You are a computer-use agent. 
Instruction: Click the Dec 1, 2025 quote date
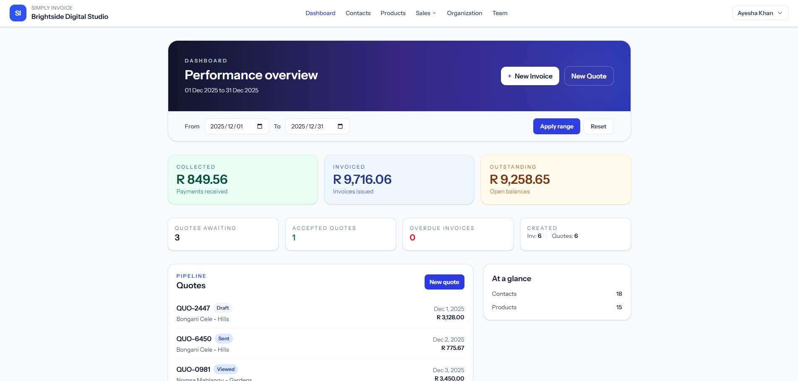point(449,309)
